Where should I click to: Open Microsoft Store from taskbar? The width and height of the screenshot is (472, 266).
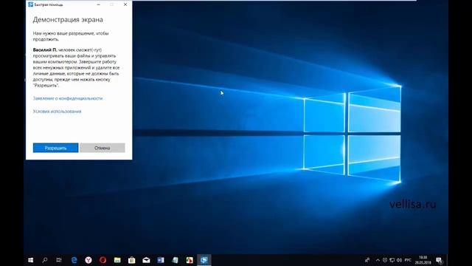tap(131, 260)
